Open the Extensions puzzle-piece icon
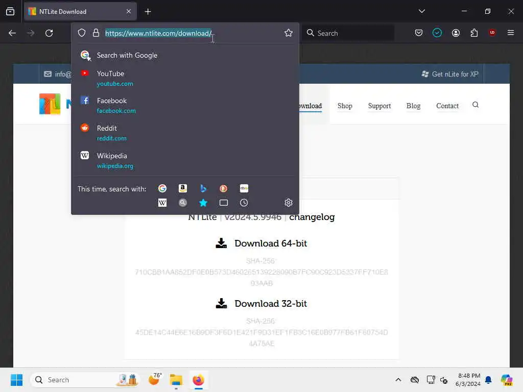523x392 pixels. tap(474, 33)
